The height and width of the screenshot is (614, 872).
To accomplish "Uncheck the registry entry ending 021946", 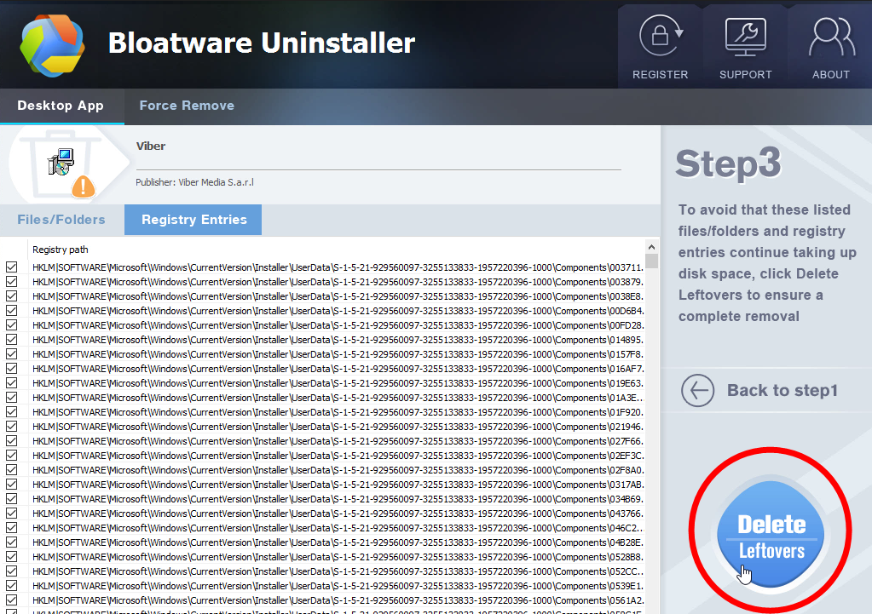I will (x=11, y=426).
